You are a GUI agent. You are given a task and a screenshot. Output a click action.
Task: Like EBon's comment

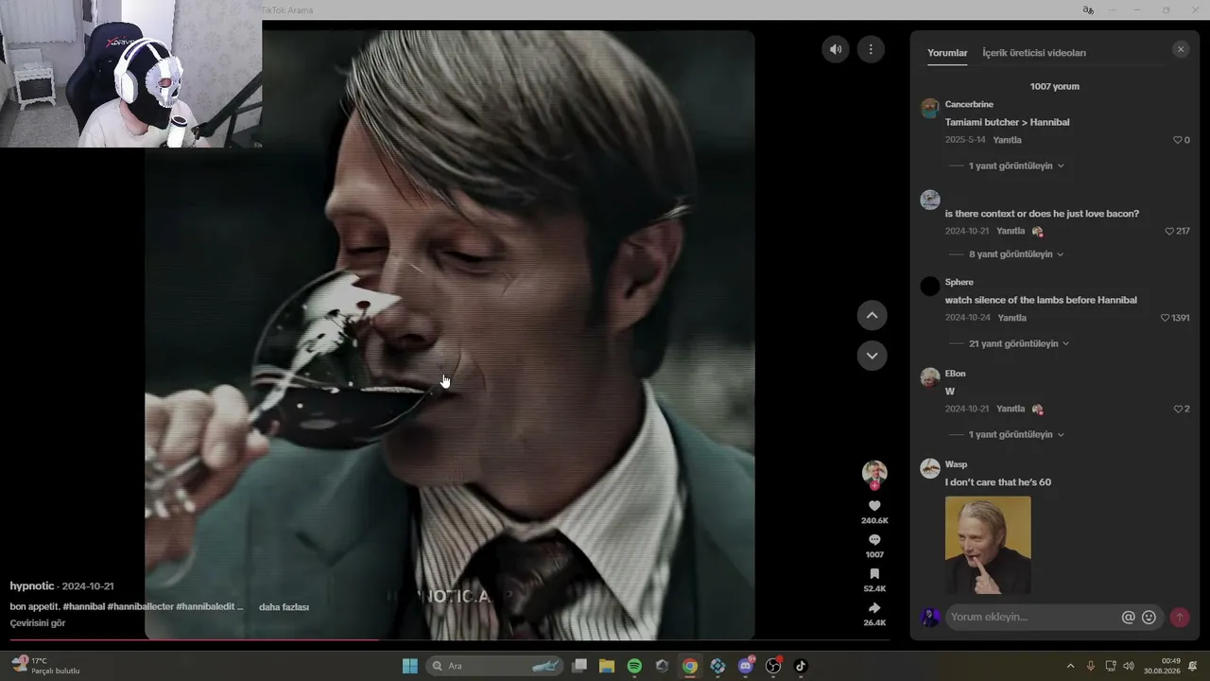coord(1178,409)
